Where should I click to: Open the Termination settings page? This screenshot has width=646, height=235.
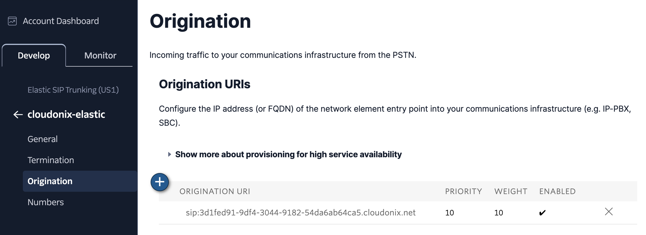(x=51, y=160)
